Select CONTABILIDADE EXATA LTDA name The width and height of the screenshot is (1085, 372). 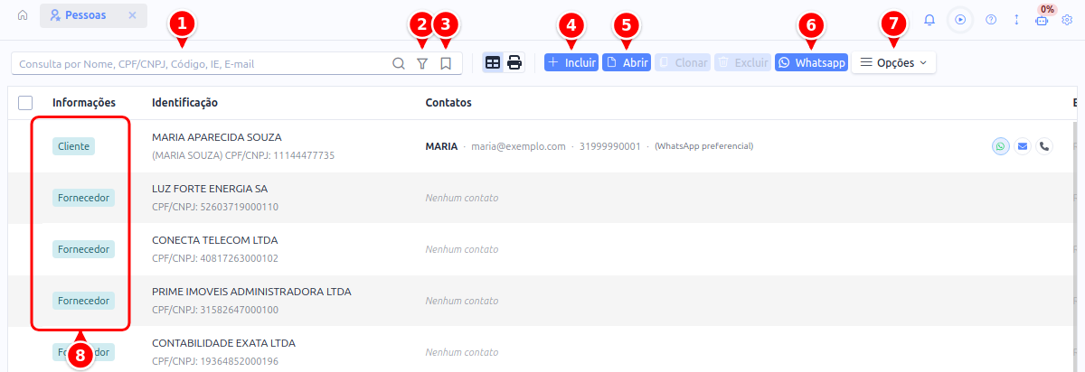(223, 343)
